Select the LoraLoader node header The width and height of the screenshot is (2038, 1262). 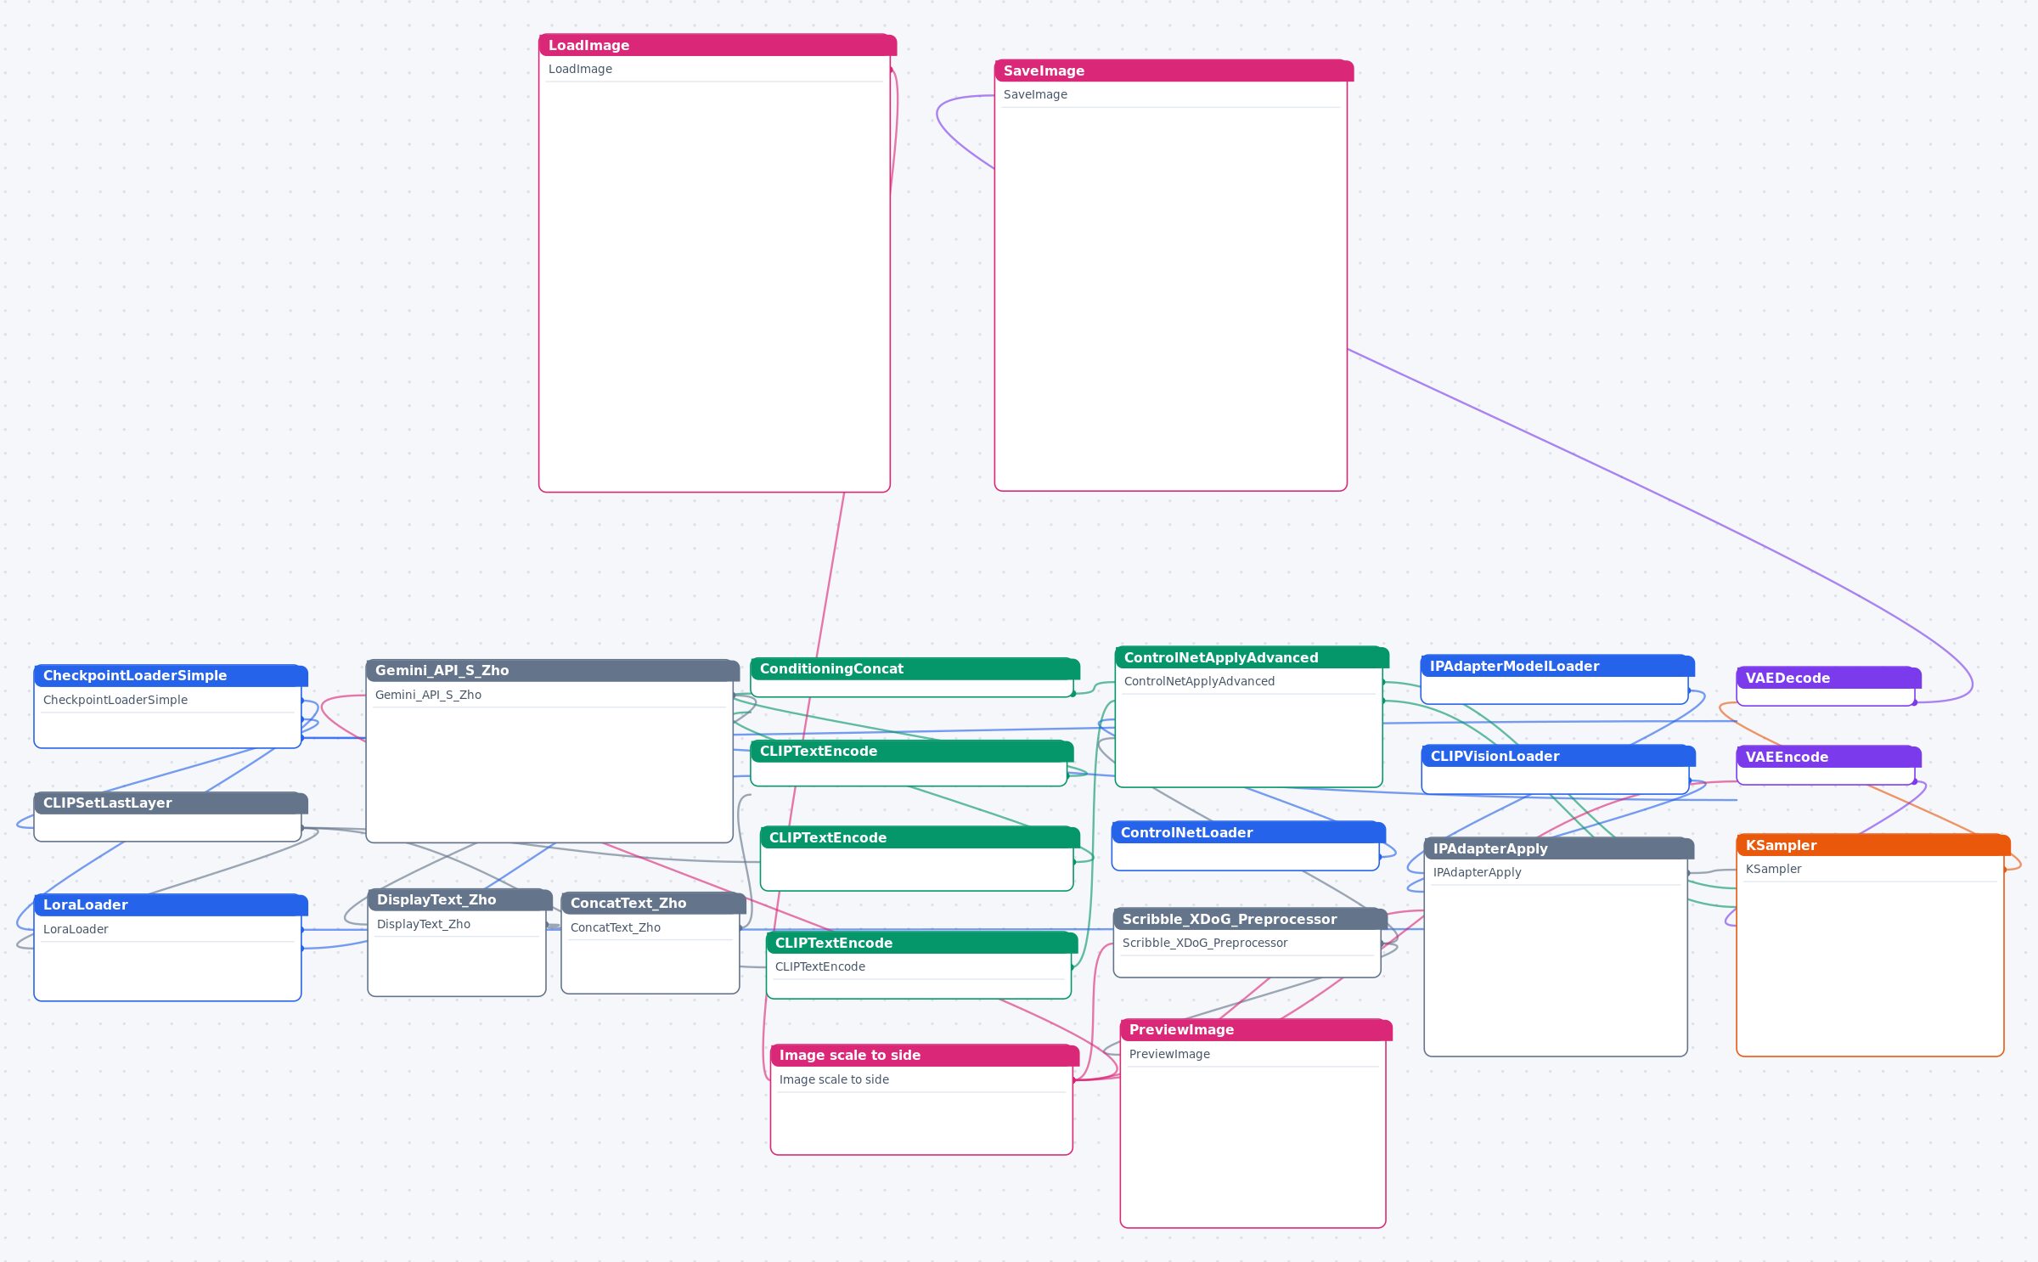[171, 904]
